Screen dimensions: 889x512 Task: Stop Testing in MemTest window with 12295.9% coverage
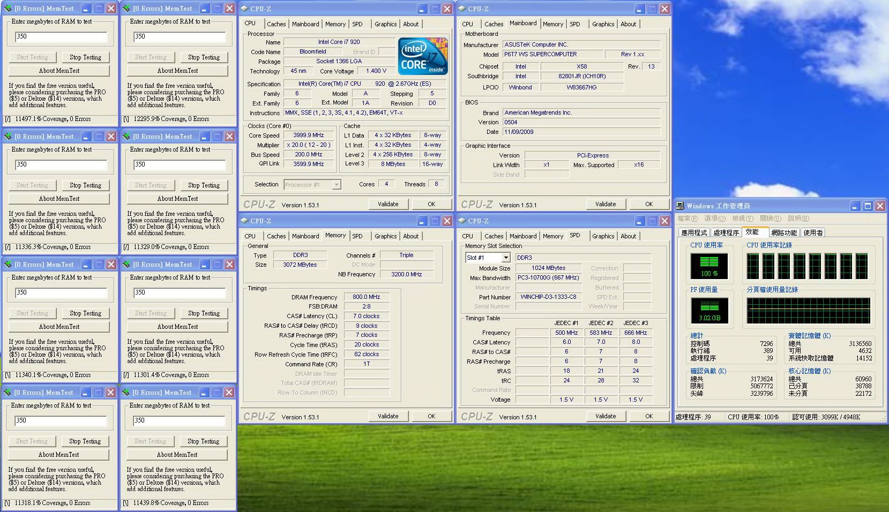(204, 57)
